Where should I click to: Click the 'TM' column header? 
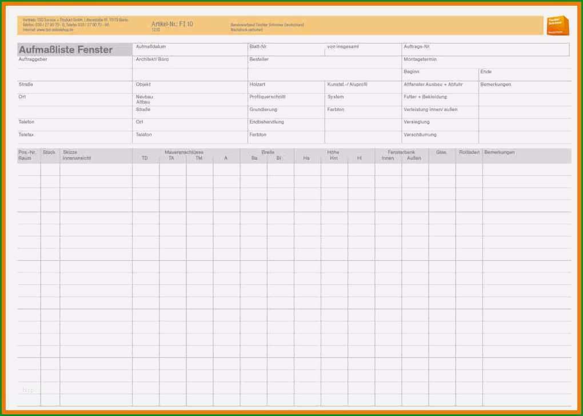tap(199, 158)
